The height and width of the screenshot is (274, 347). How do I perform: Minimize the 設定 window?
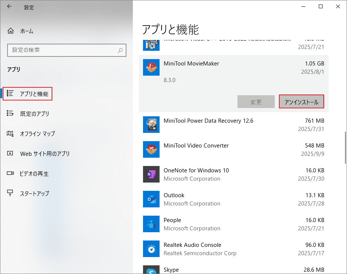tap(303, 6)
